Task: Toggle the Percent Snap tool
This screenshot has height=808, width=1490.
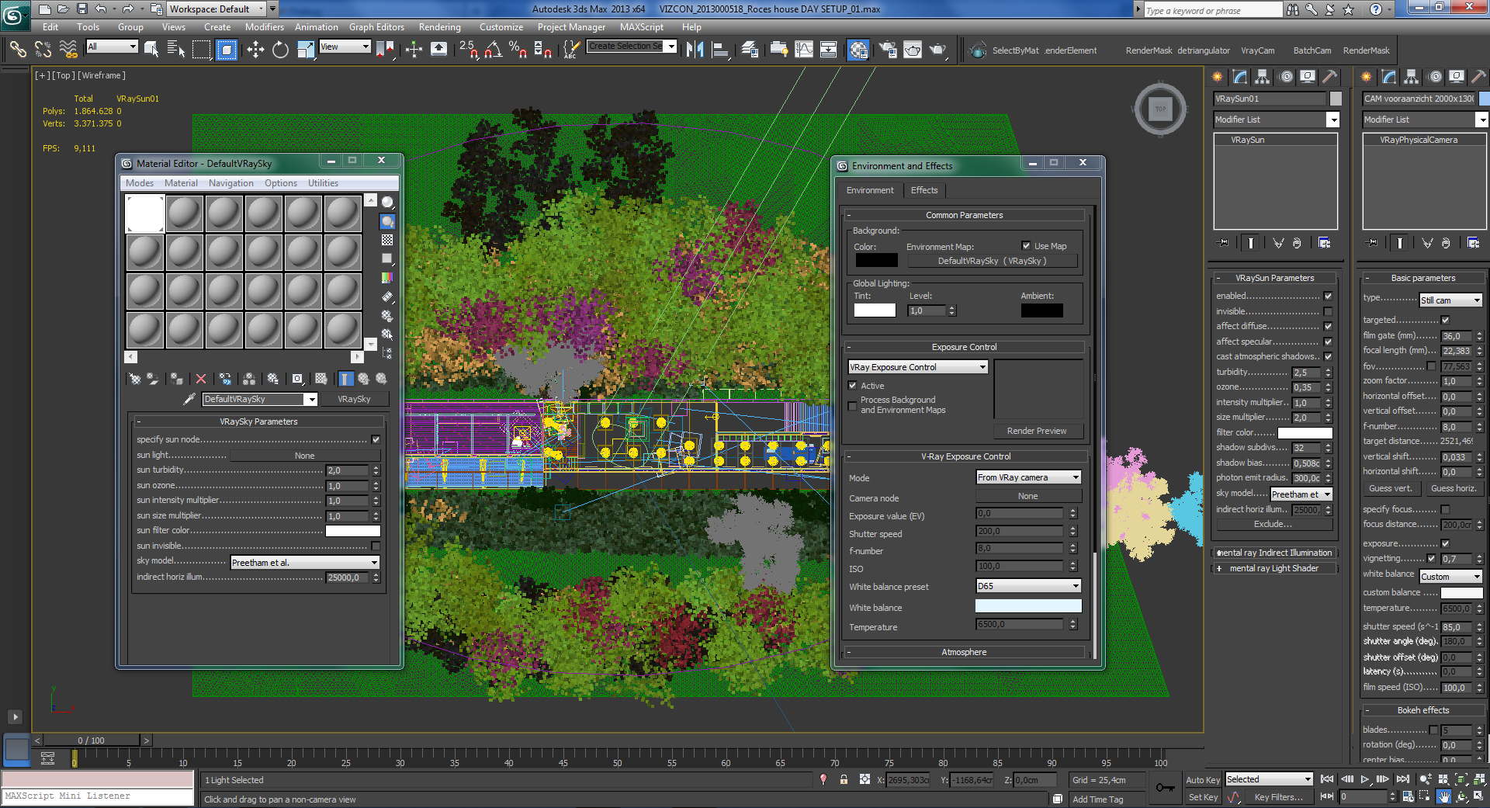Action: 518,50
